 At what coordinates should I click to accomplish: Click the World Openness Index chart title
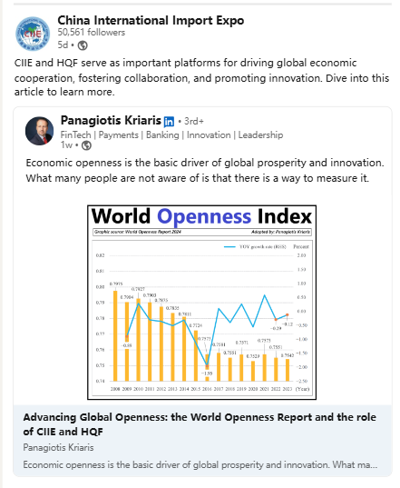(x=201, y=216)
